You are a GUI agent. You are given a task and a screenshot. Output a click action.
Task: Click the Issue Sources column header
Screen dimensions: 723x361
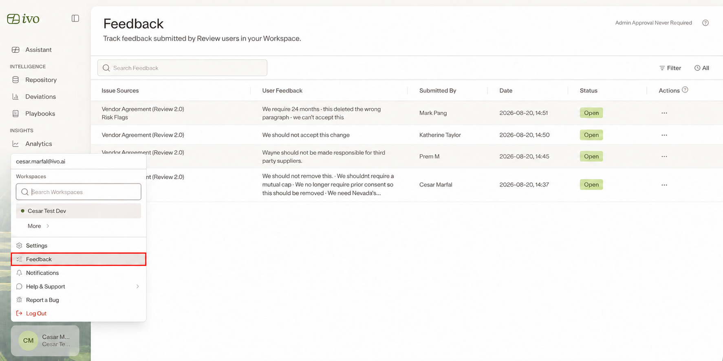click(120, 90)
